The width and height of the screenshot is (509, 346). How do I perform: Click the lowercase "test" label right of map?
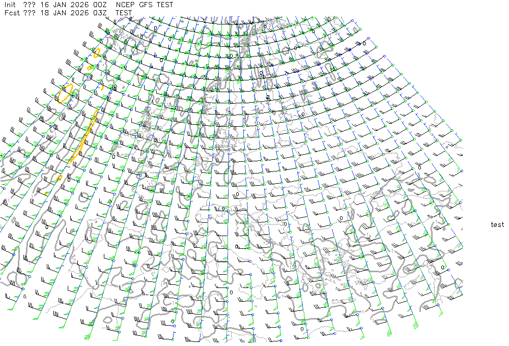497,225
